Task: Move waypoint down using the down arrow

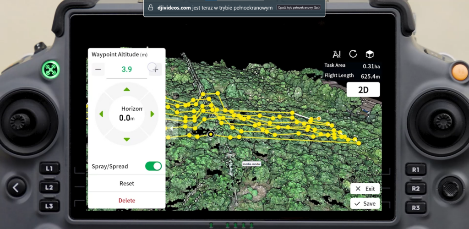Action: coord(127,139)
